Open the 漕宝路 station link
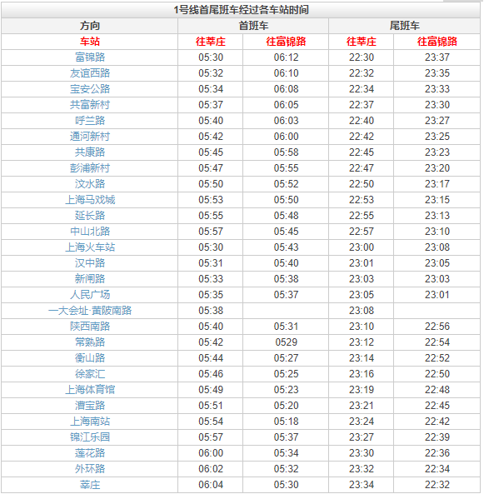484x499 pixels. (x=90, y=406)
